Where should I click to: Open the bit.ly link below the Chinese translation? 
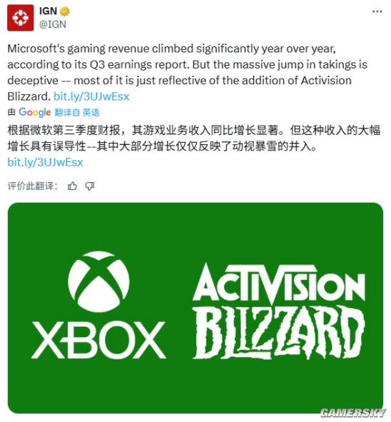pyautogui.click(x=46, y=162)
